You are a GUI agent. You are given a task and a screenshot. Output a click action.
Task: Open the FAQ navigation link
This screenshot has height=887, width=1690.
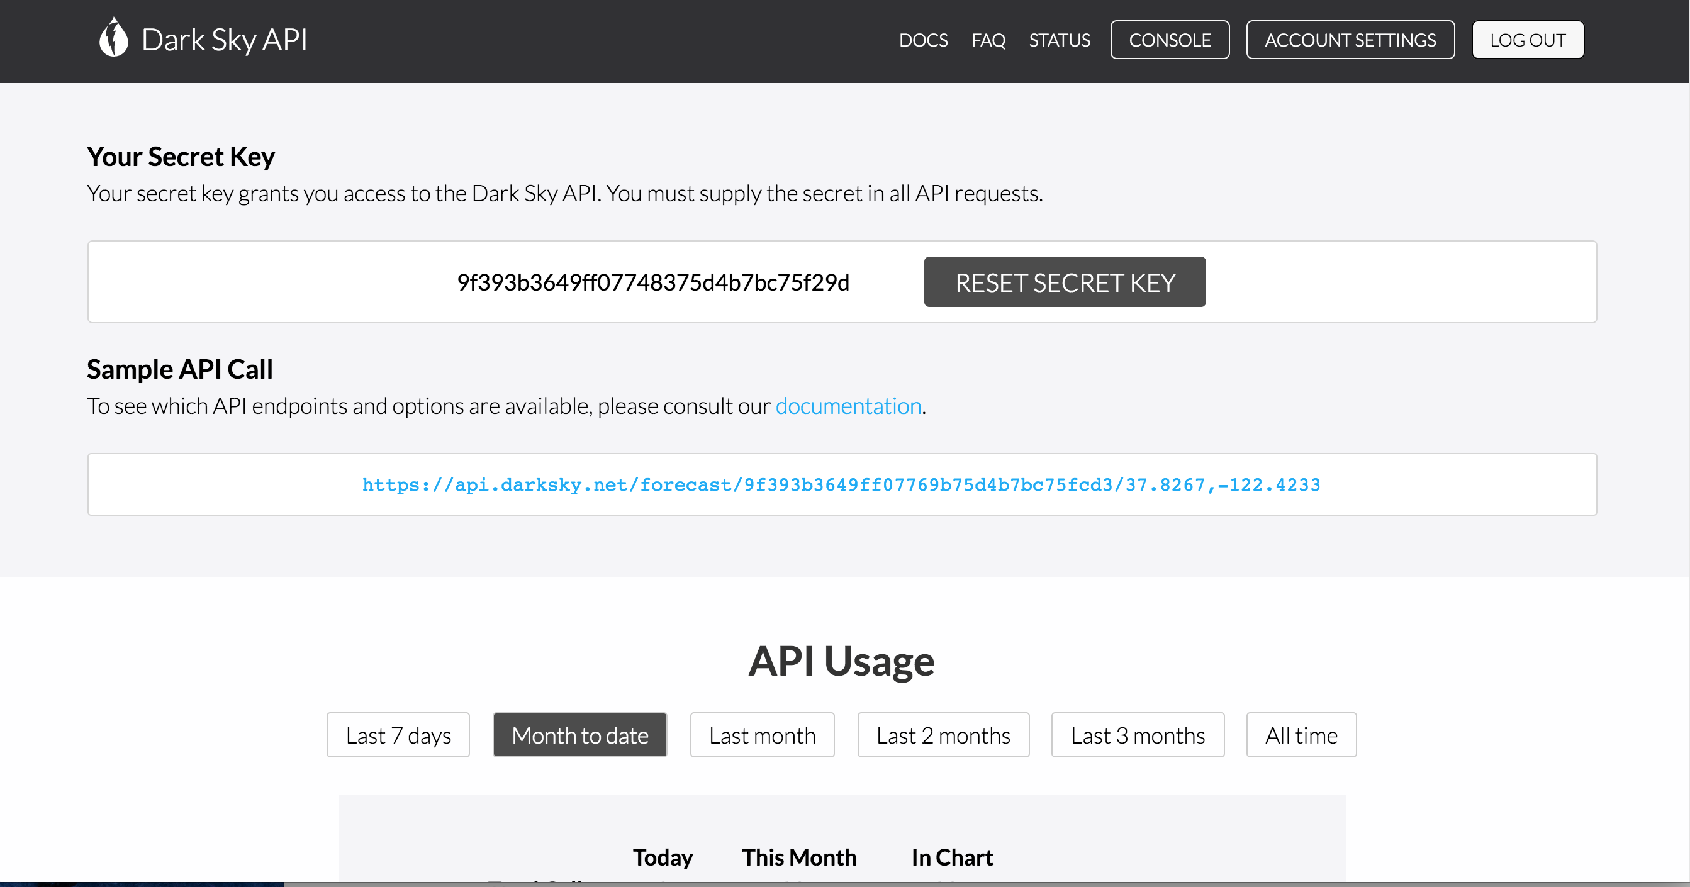point(988,40)
